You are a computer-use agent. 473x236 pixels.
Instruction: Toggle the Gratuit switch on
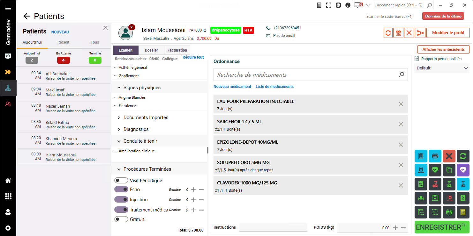(121, 219)
